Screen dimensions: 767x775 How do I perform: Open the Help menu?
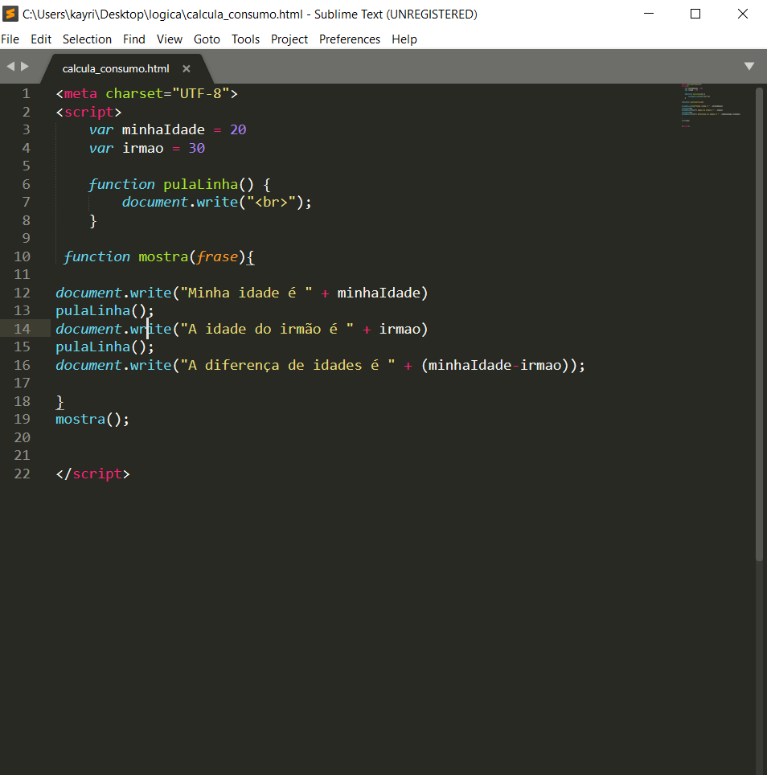[x=404, y=39]
